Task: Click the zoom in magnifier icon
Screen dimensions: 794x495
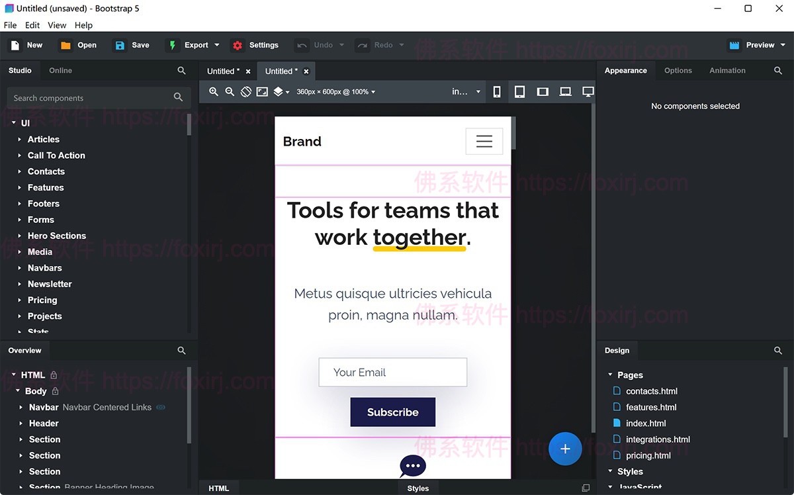Action: pos(214,92)
